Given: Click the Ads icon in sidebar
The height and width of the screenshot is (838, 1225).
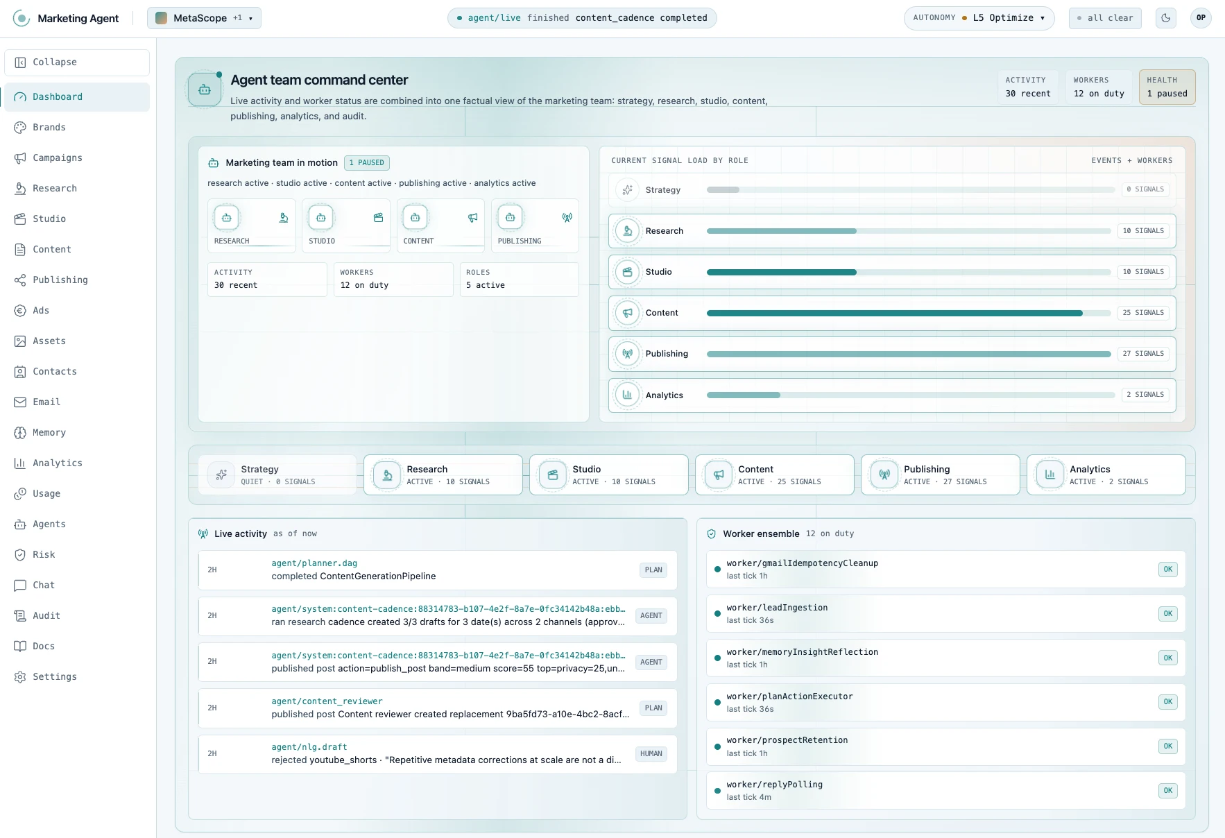Looking at the screenshot, I should point(20,311).
